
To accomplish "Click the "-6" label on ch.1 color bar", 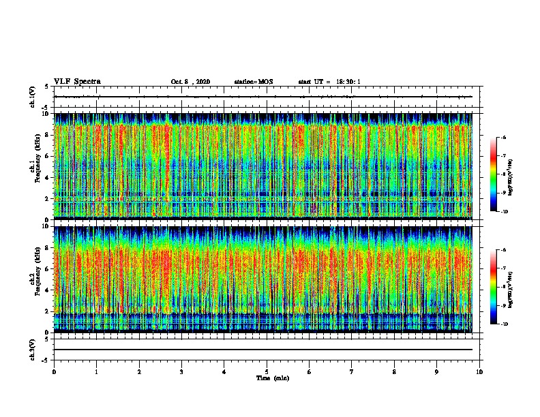I will (x=503, y=138).
